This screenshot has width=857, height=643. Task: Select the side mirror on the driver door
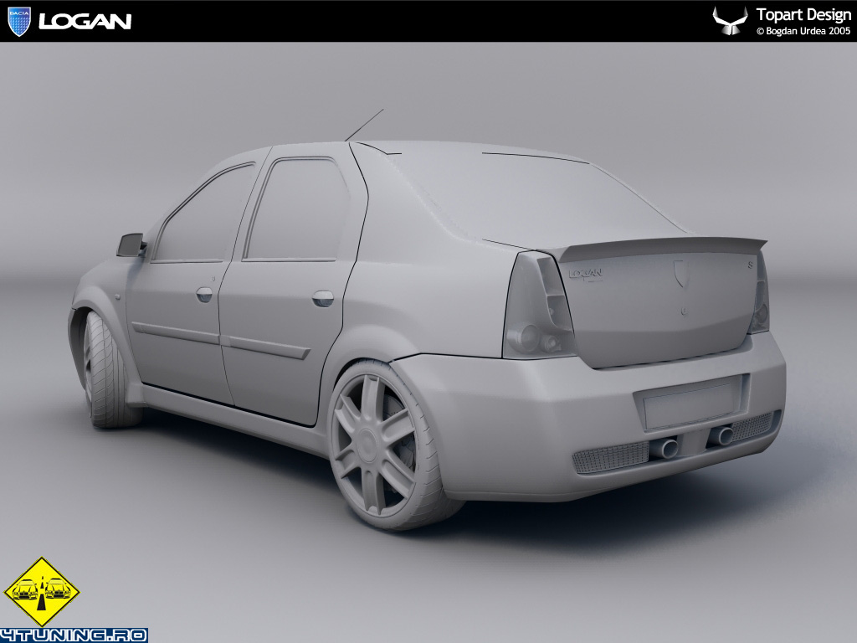[x=131, y=244]
